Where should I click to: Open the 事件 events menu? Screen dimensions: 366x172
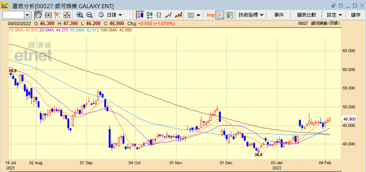click(279, 15)
